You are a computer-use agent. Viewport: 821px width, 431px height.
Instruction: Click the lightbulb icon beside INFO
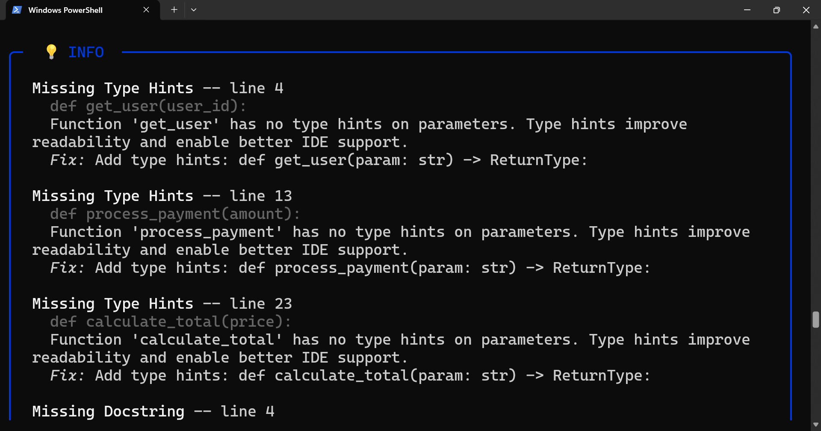pyautogui.click(x=51, y=52)
